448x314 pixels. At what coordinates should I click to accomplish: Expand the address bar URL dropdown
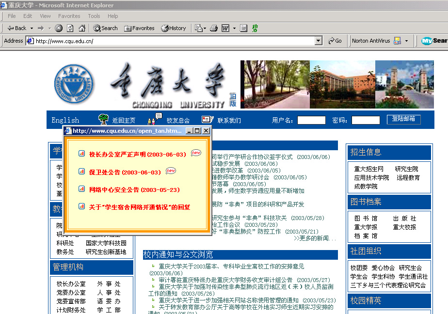point(319,41)
